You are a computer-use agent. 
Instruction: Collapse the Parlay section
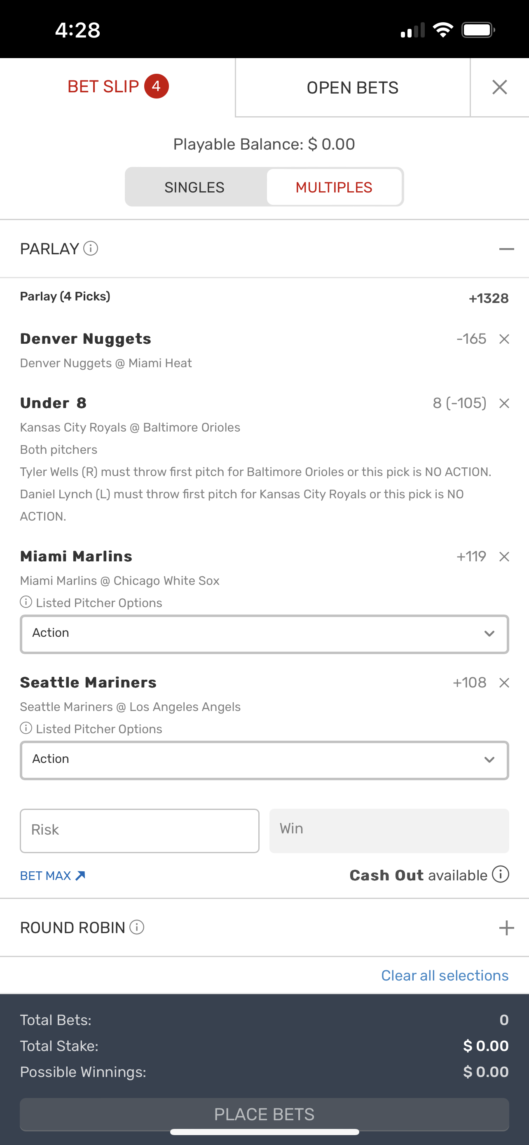coord(506,249)
